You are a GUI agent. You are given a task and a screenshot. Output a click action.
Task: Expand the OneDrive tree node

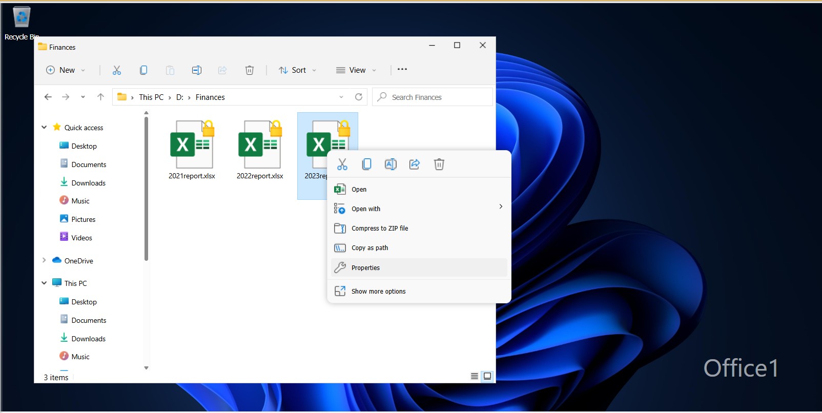(44, 260)
